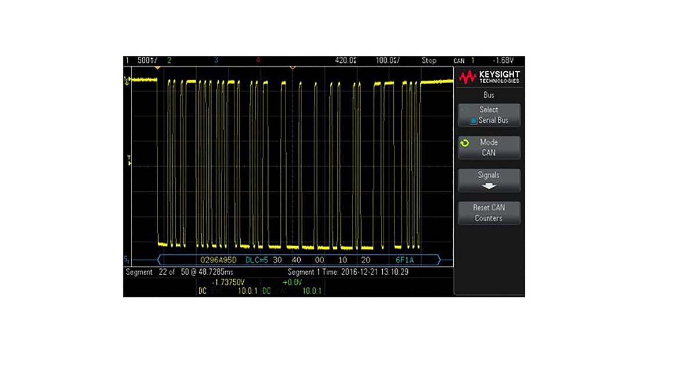Click the Bus menu title label

point(489,95)
